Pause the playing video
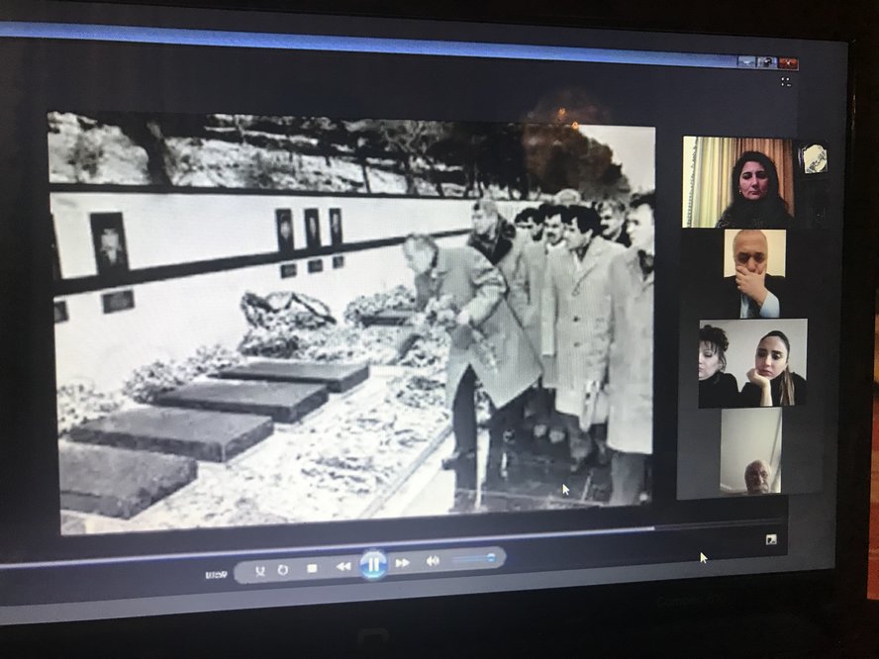Screen dimensions: 879x659 click(373, 565)
